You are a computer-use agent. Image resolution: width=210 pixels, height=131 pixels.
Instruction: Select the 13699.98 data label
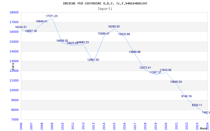tap(135, 52)
